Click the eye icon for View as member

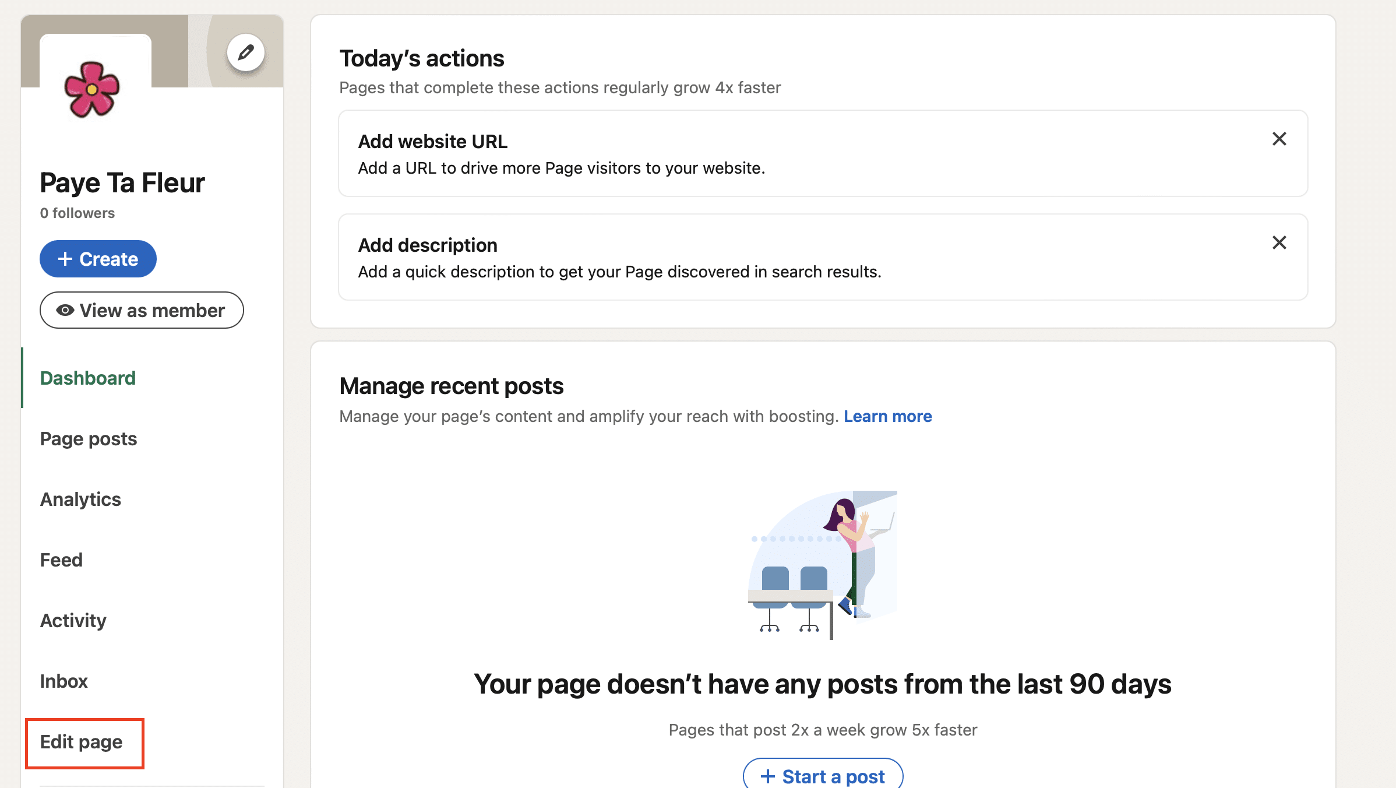[64, 311]
